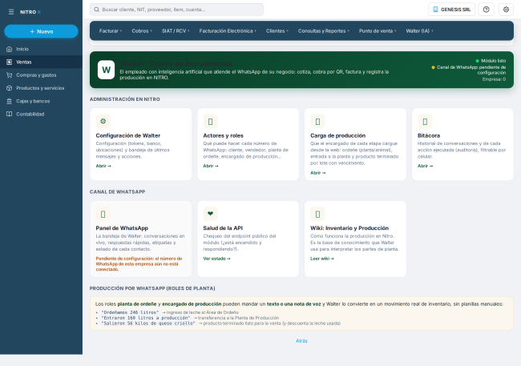This screenshot has width=521, height=366.
Task: Expand the Cobros dropdown menu
Action: (x=142, y=31)
